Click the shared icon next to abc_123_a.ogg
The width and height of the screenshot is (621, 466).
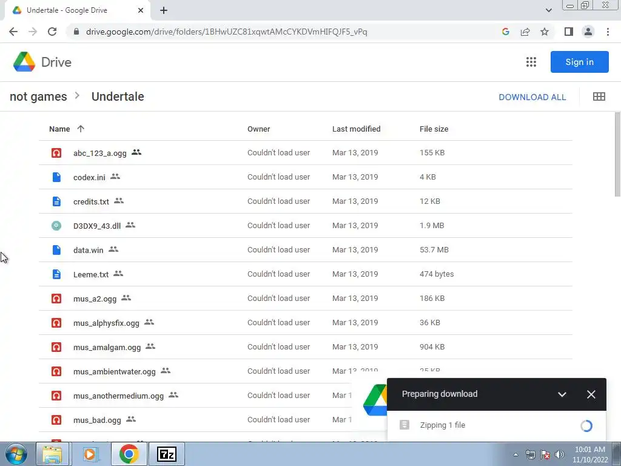click(136, 152)
